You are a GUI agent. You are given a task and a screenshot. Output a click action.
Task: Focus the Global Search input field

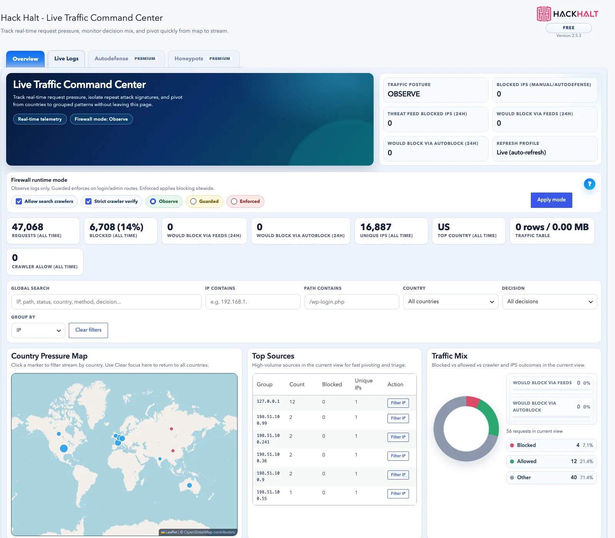pos(106,302)
